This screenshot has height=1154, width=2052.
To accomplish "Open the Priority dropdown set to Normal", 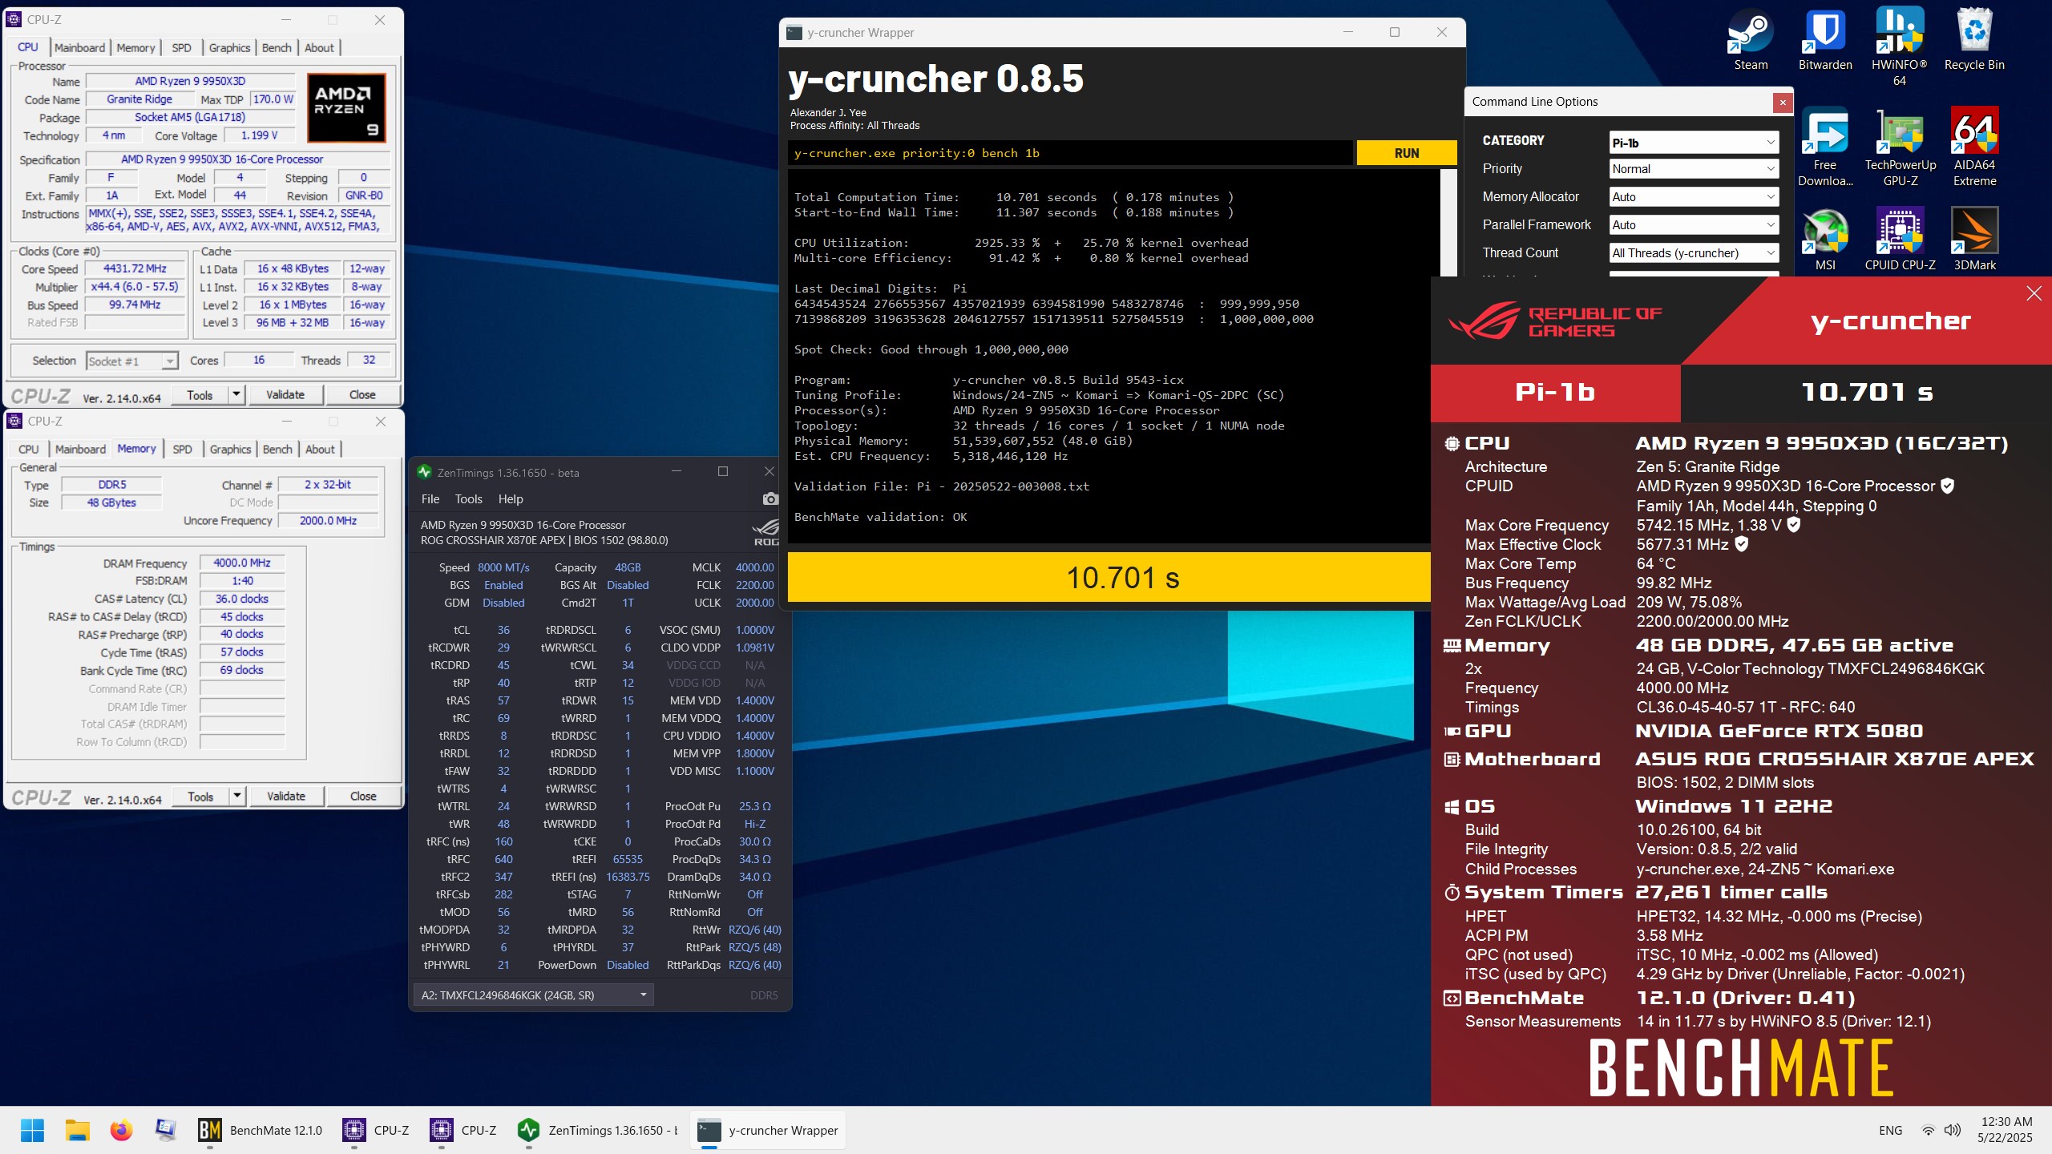I will [x=1694, y=169].
